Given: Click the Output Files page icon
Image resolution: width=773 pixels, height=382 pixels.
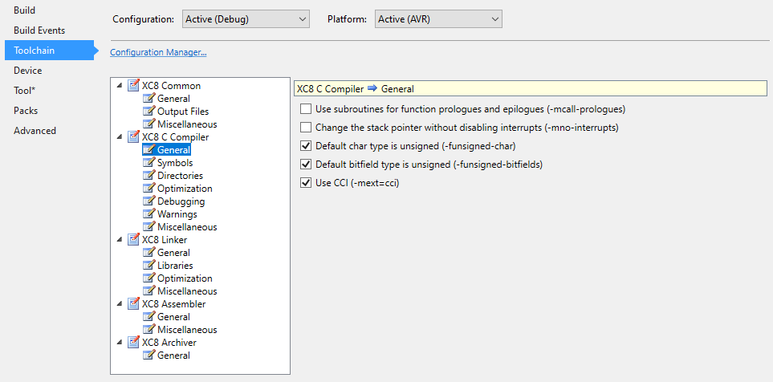Looking at the screenshot, I should (x=148, y=112).
